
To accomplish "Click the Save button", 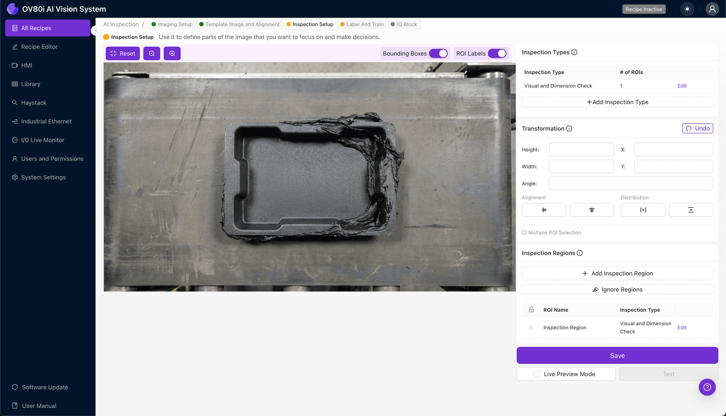I will click(617, 355).
